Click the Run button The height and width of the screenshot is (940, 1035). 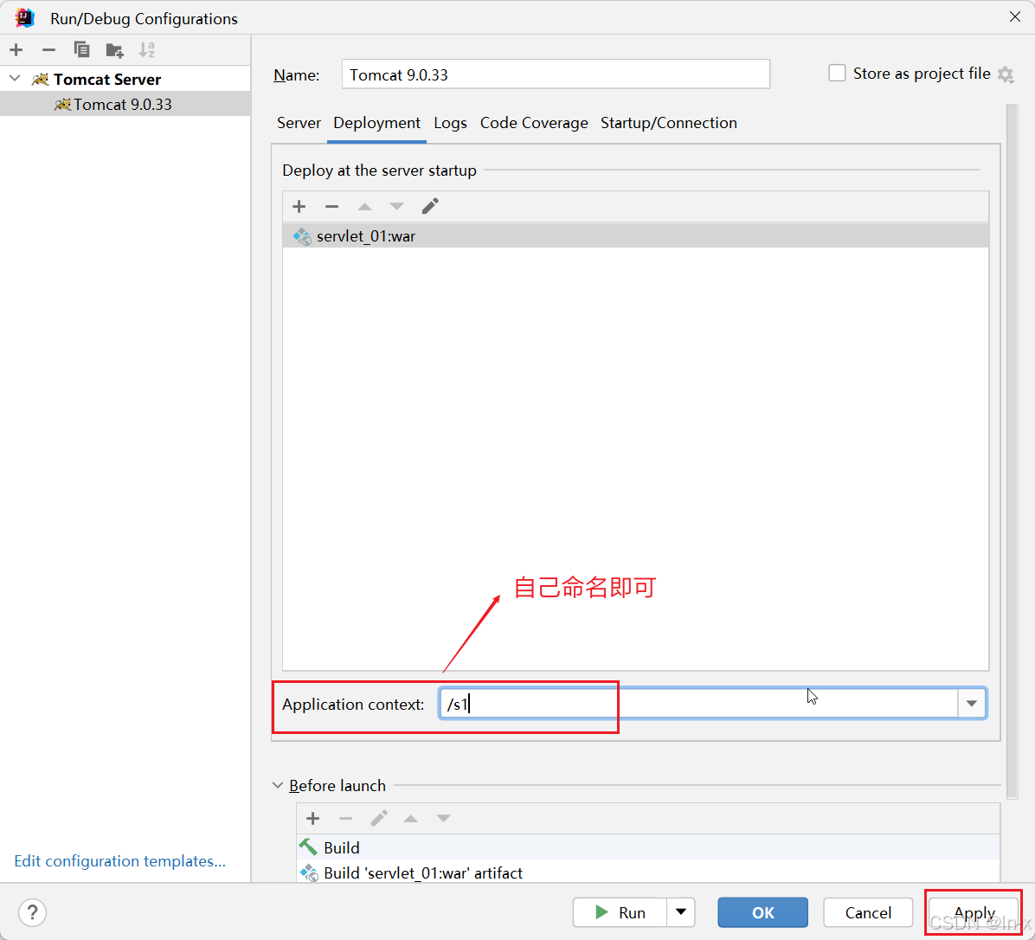(620, 912)
